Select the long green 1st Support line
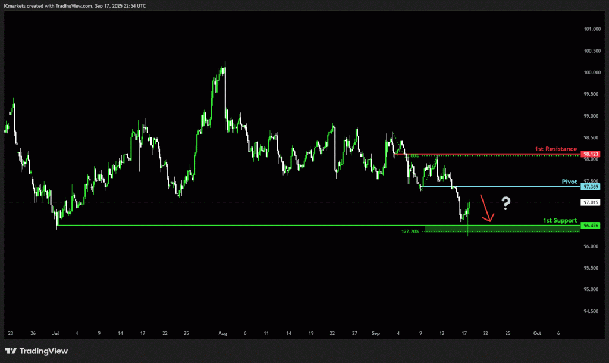Viewport: 609px width, 363px height. click(x=319, y=226)
